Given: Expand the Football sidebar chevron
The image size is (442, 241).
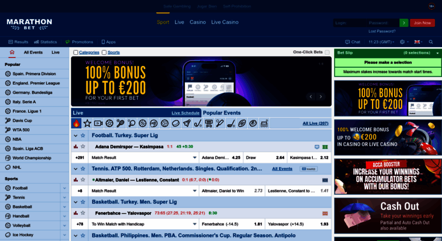Looking at the screenshot, I should coord(64,188).
